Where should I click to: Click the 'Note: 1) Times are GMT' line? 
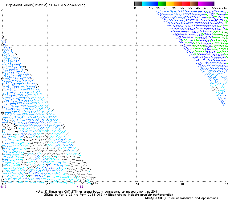[96, 192]
